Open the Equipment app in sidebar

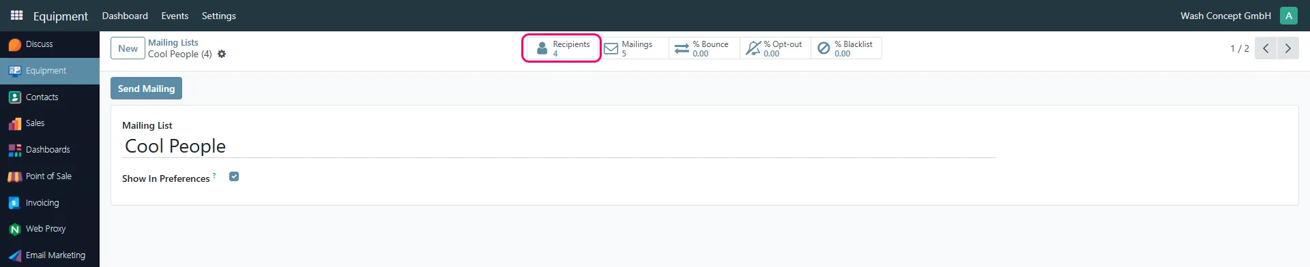click(50, 71)
